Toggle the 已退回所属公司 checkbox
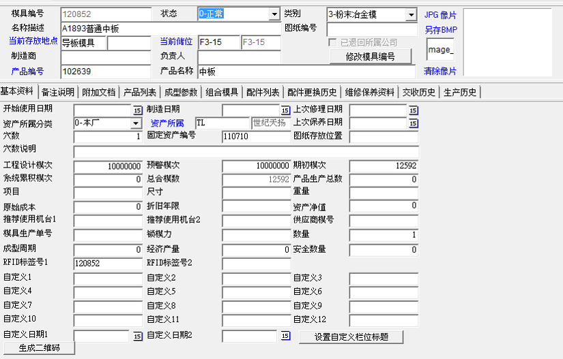The image size is (563, 359). [333, 43]
